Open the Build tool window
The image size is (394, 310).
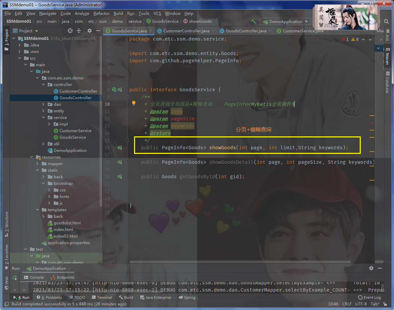(x=126, y=297)
